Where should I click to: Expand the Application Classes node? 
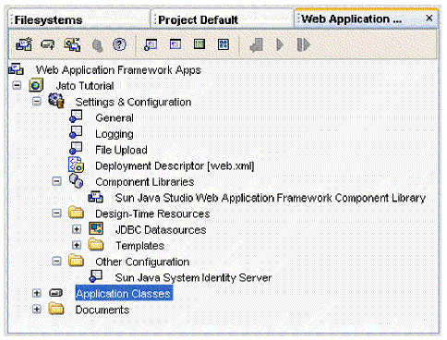[37, 293]
